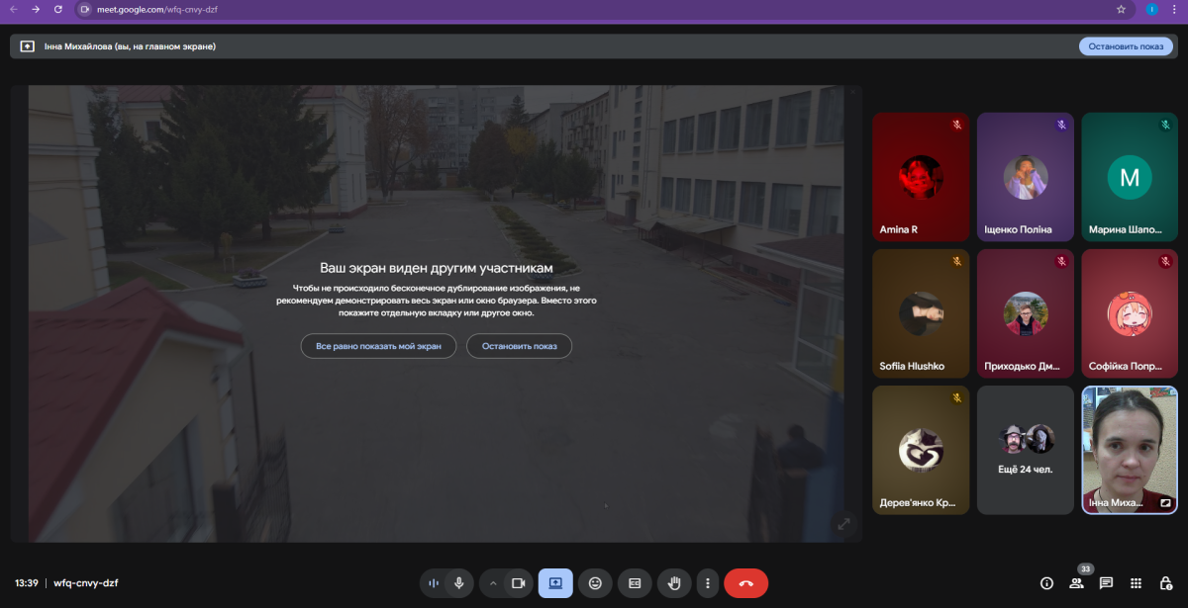Toggle the camera on or off
The height and width of the screenshot is (608, 1188).
click(517, 583)
